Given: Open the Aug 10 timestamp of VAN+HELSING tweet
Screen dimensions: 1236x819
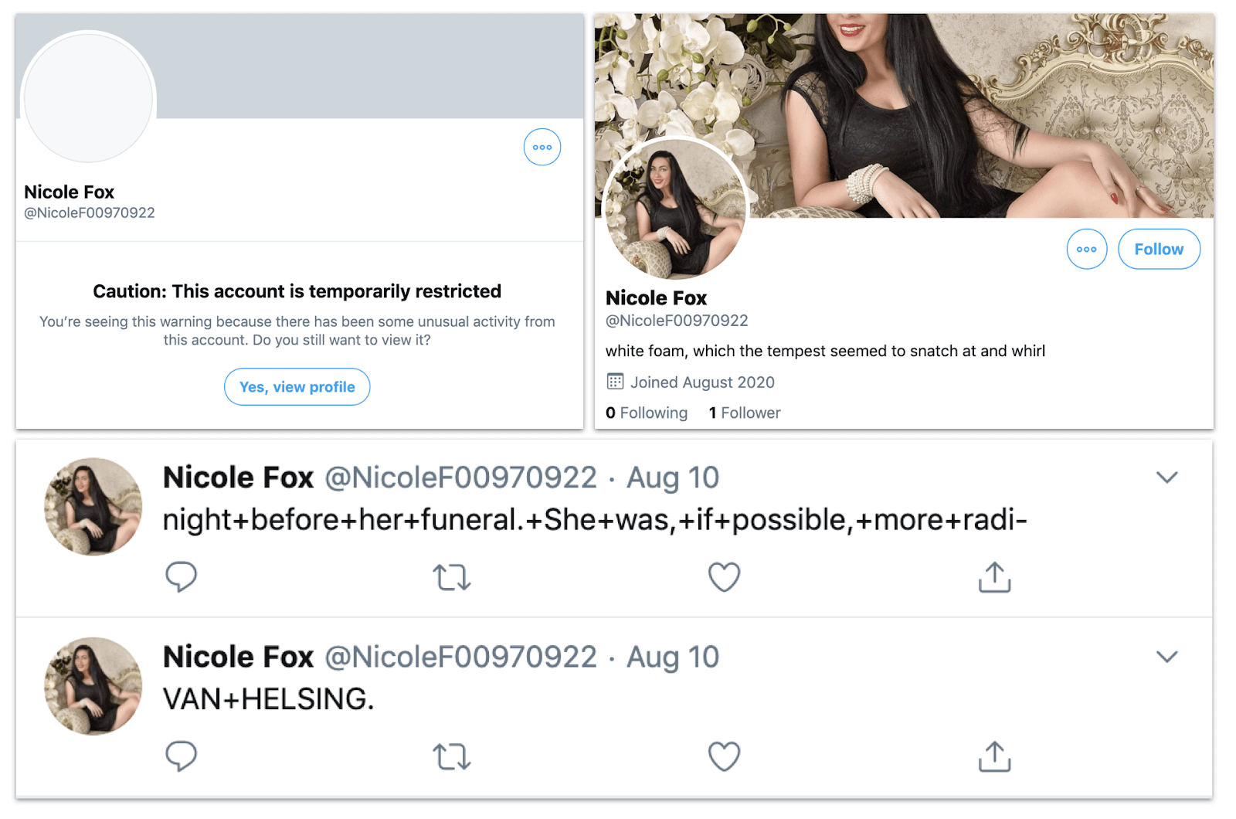Looking at the screenshot, I should [672, 657].
